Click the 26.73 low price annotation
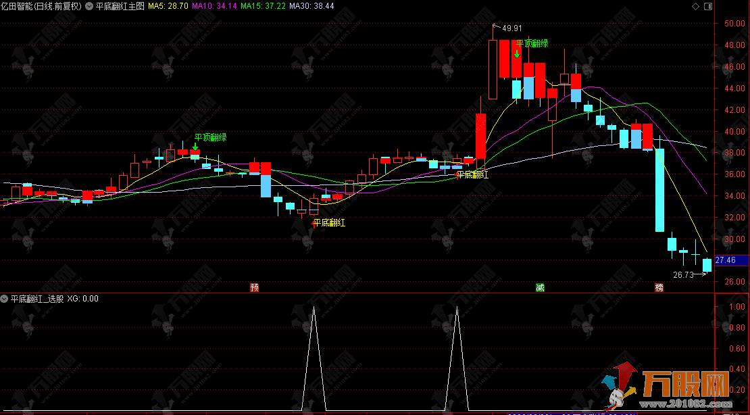 [683, 275]
